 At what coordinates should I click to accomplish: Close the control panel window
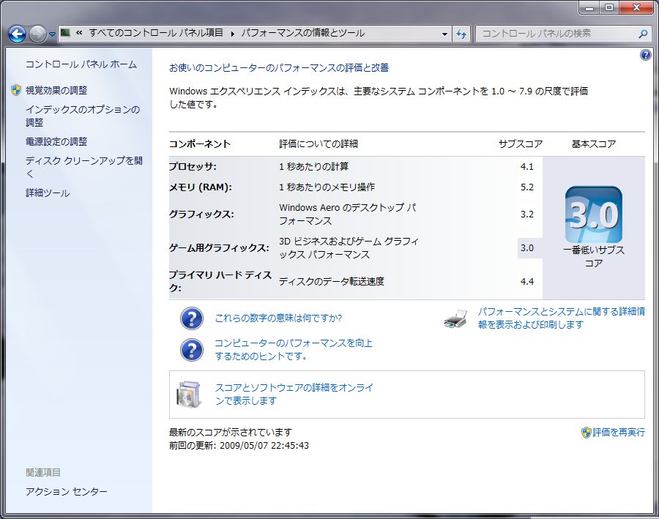pos(637,8)
